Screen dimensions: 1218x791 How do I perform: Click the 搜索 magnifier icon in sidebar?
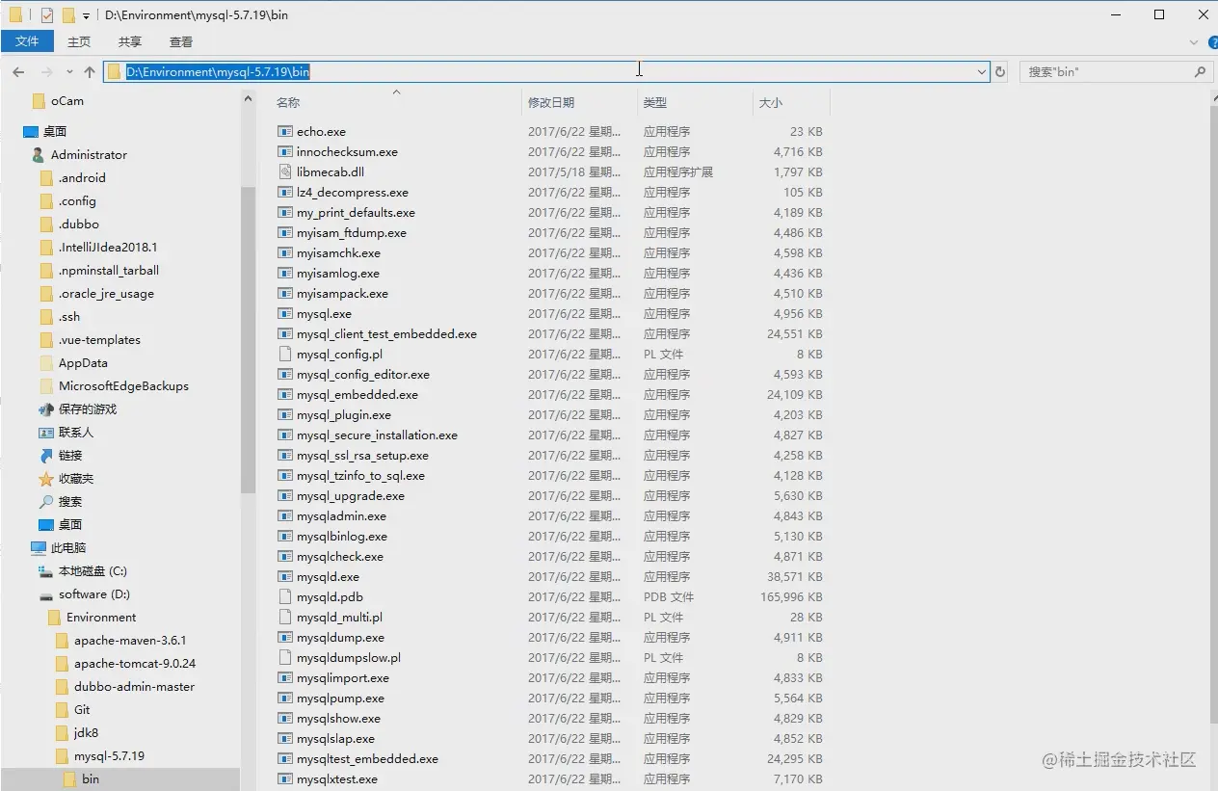tap(46, 502)
